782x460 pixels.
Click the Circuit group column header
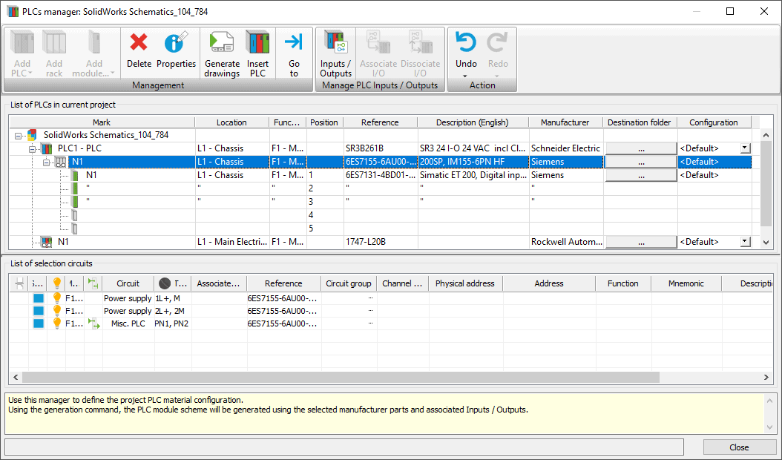[349, 283]
